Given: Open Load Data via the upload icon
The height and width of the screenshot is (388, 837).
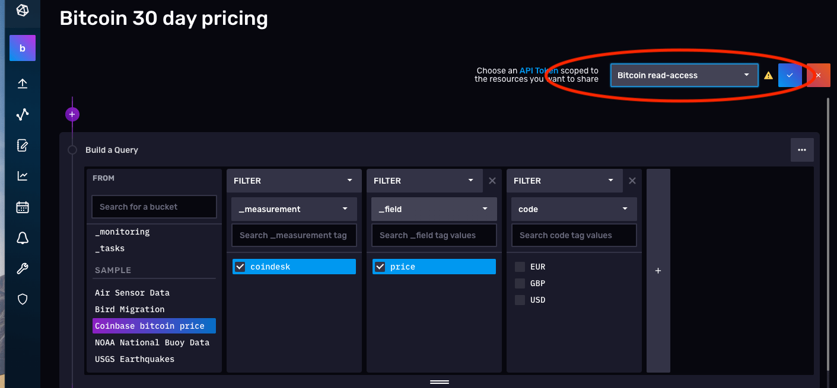Looking at the screenshot, I should coord(22,84).
